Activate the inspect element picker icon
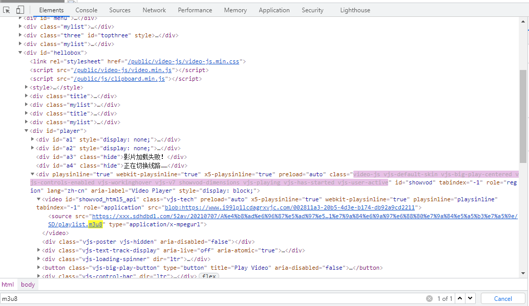Screen dimensions: 529x306 (7, 10)
